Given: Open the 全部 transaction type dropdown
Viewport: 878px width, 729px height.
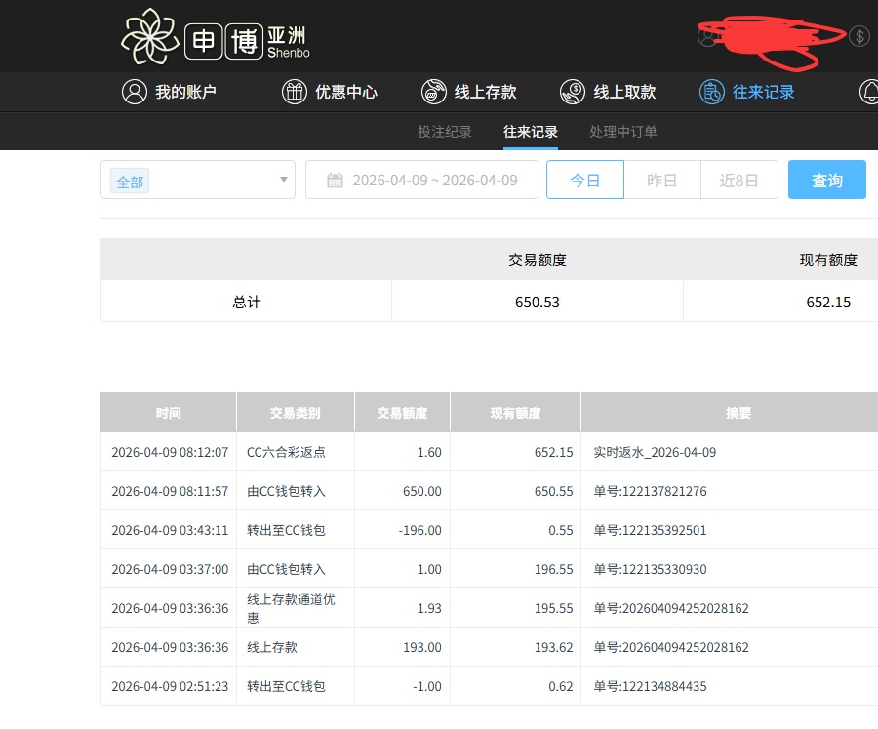Looking at the screenshot, I should tap(197, 181).
